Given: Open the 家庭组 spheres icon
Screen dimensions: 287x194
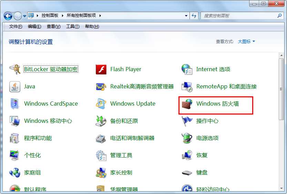Looking at the screenshot, I should [x=15, y=173].
